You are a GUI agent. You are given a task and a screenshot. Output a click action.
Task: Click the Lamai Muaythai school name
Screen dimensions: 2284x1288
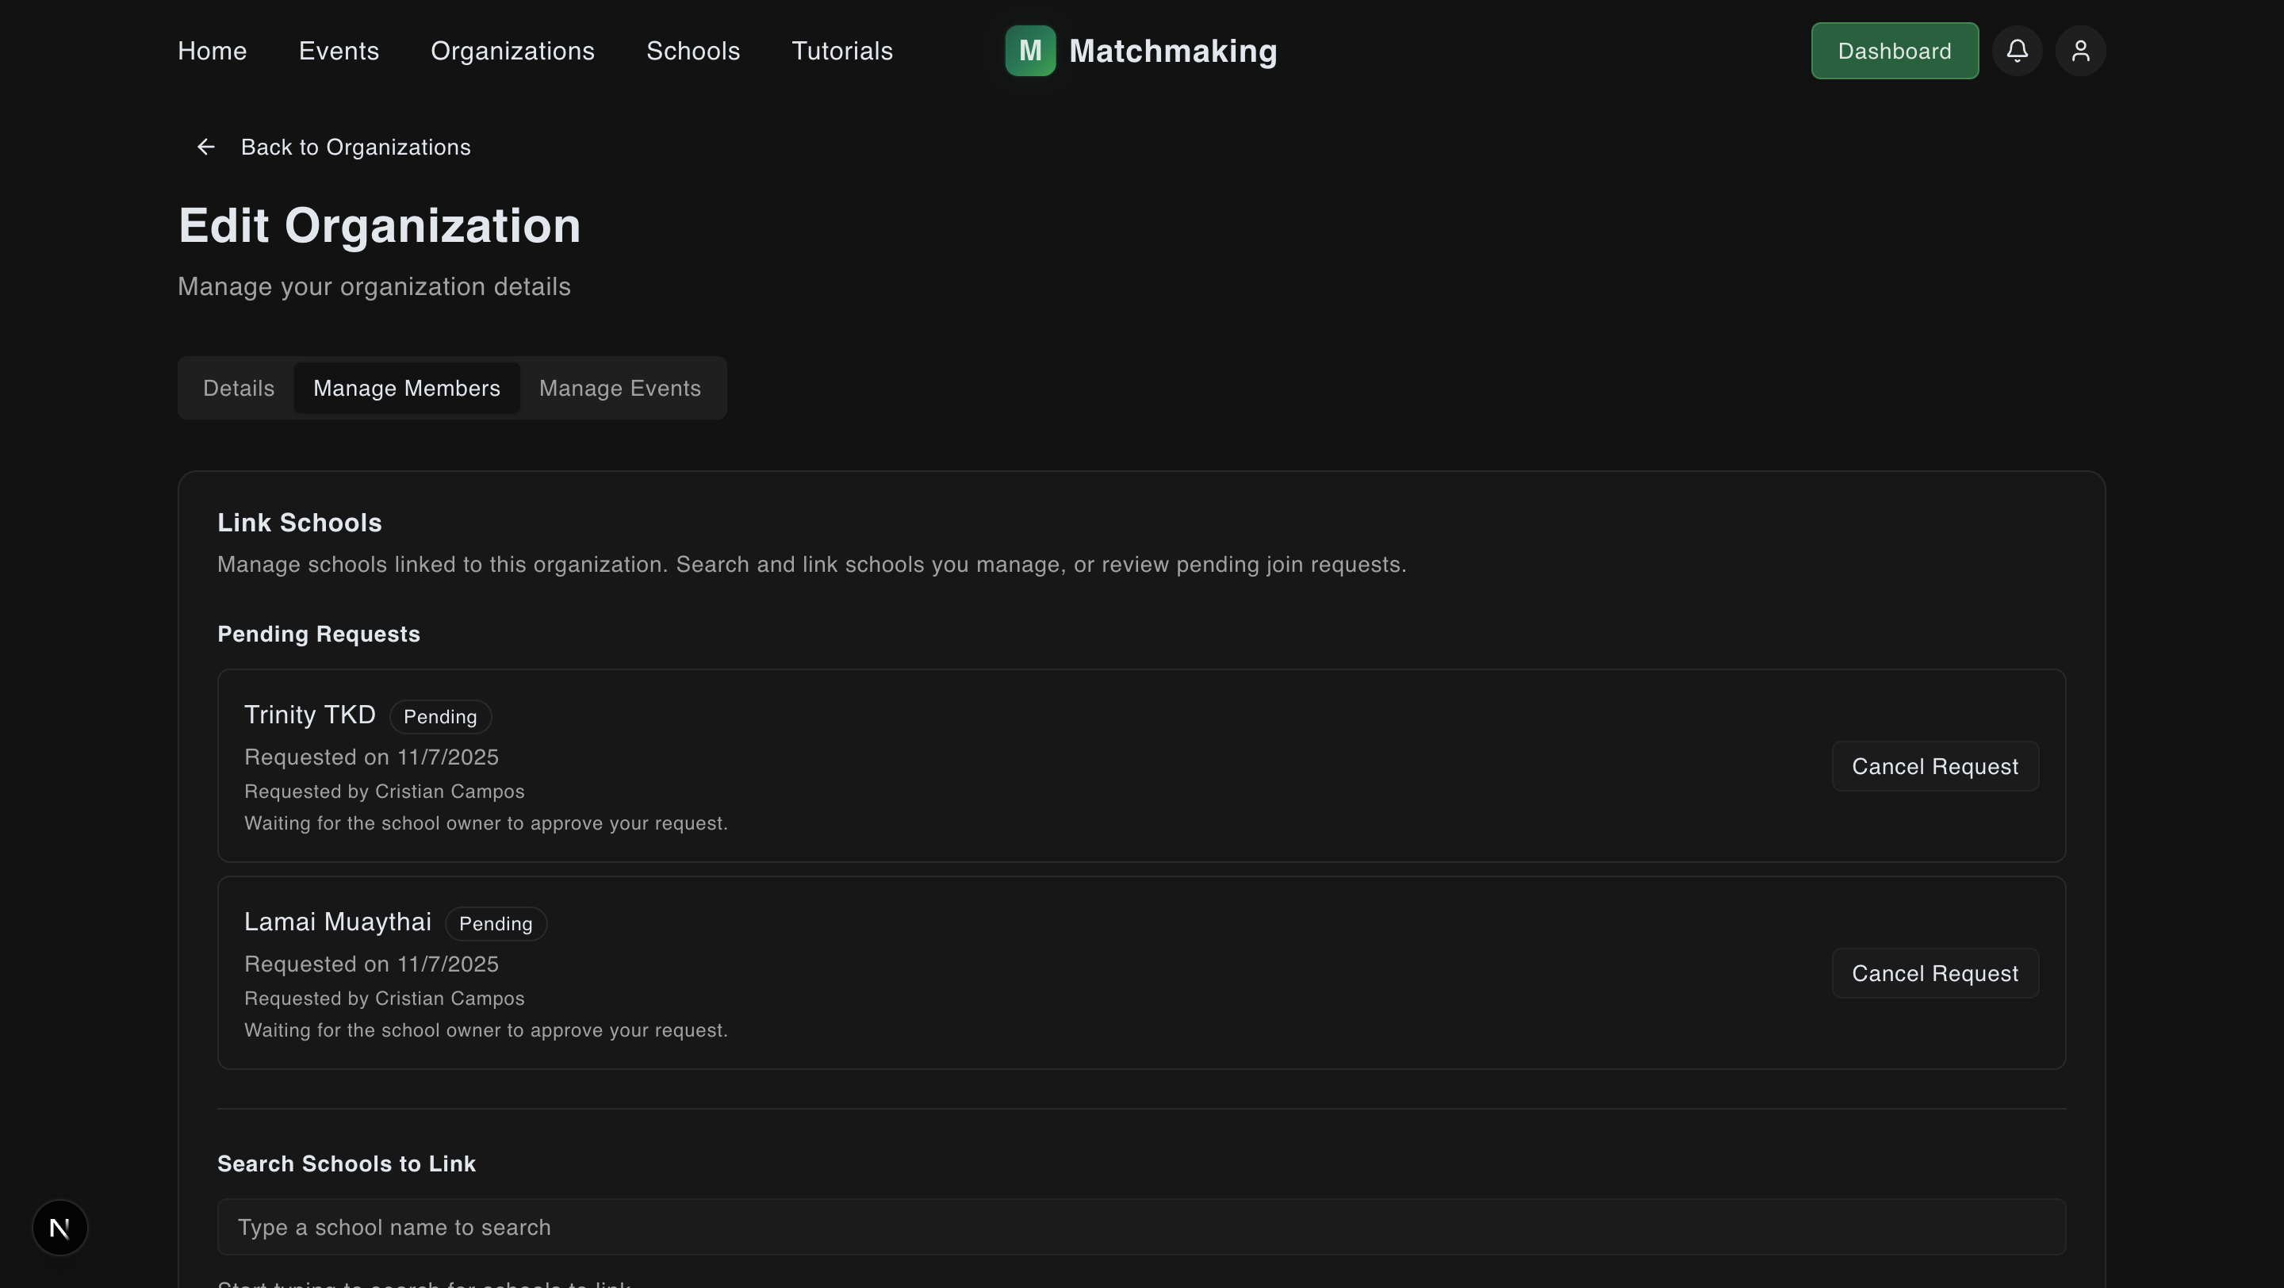coord(338,922)
